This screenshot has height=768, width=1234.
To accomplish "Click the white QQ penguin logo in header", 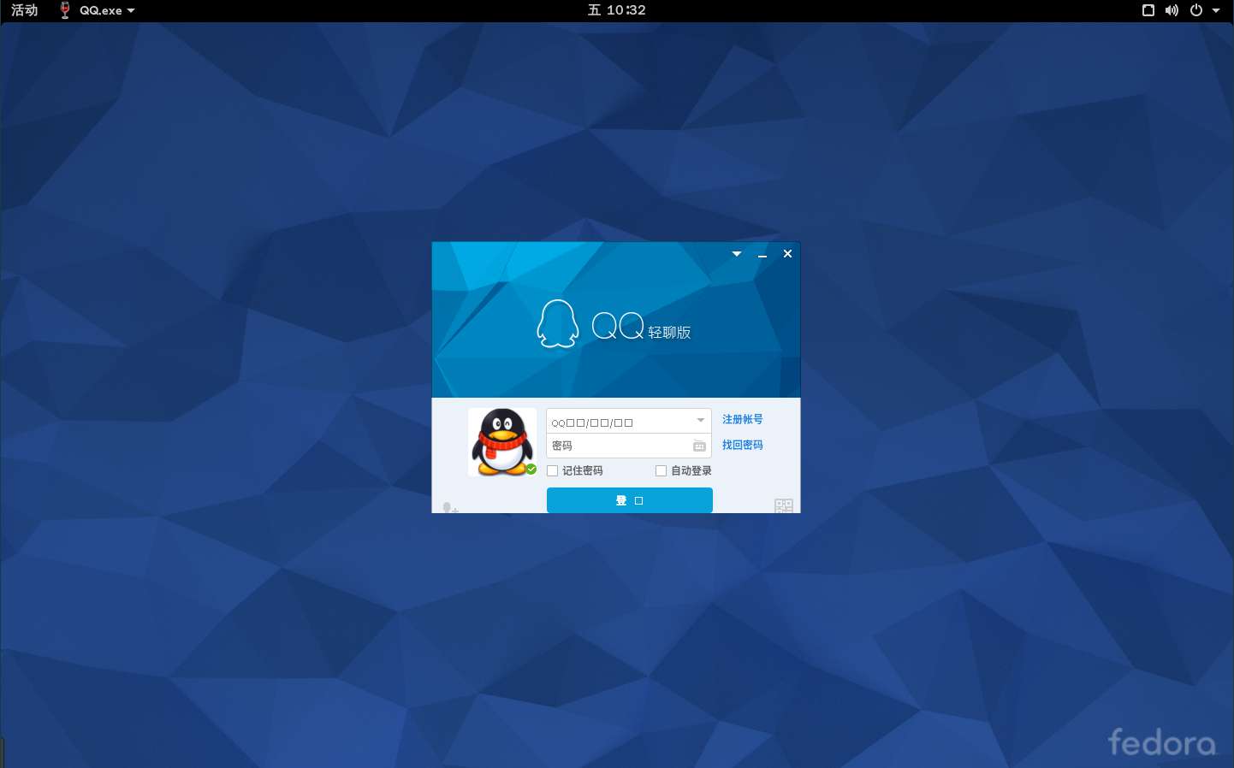I will (x=558, y=323).
